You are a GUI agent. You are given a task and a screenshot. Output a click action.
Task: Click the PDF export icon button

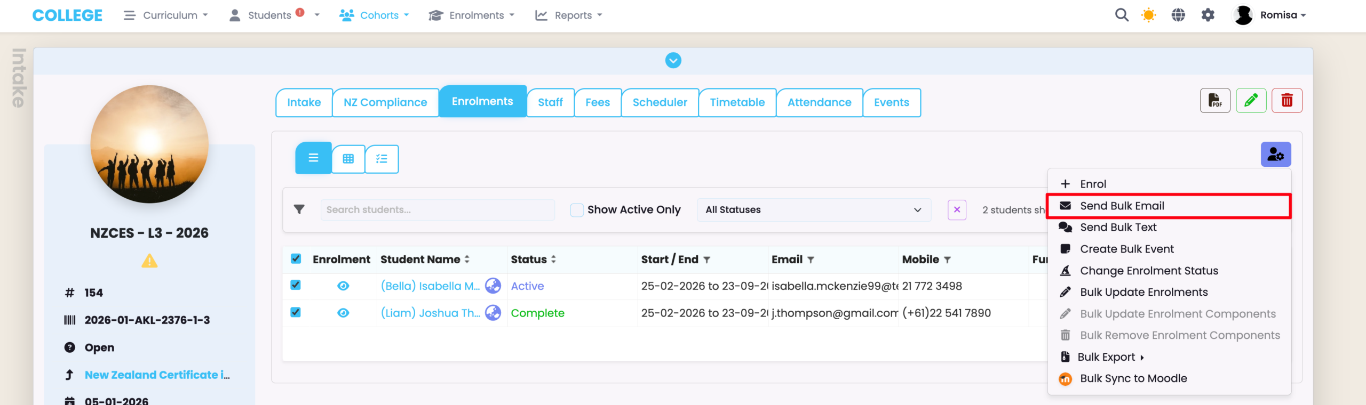coord(1214,101)
